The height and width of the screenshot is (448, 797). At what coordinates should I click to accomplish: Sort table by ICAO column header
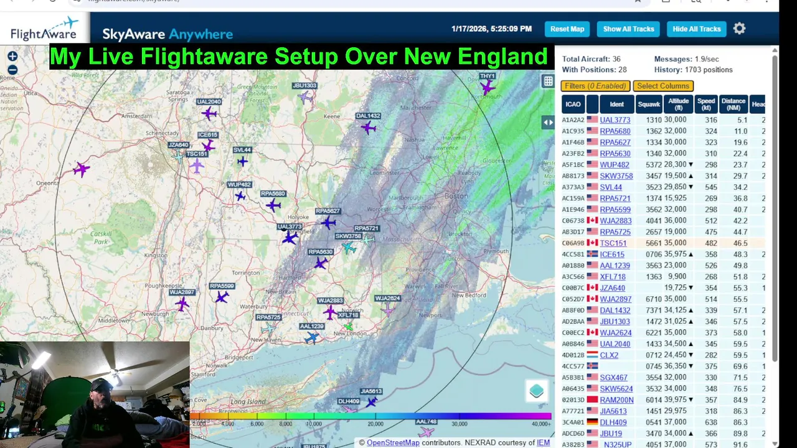point(573,105)
